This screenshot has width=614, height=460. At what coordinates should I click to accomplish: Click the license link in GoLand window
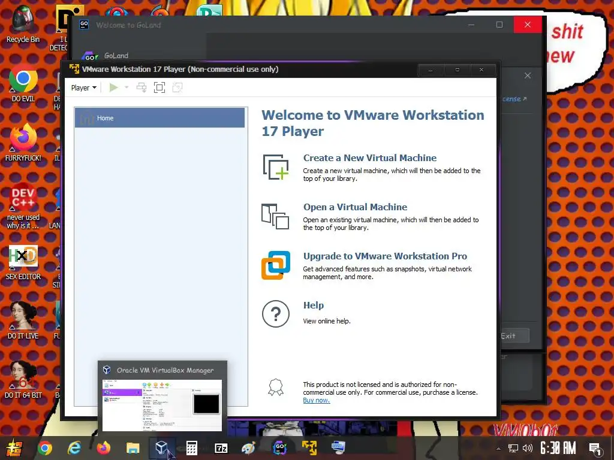514,99
